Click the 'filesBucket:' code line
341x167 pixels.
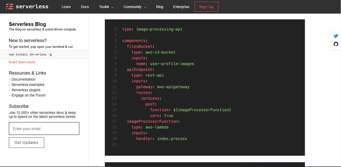(140, 47)
